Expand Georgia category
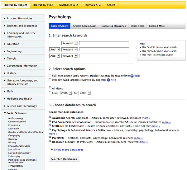Viewport: 187px width, 170px height. (23, 59)
